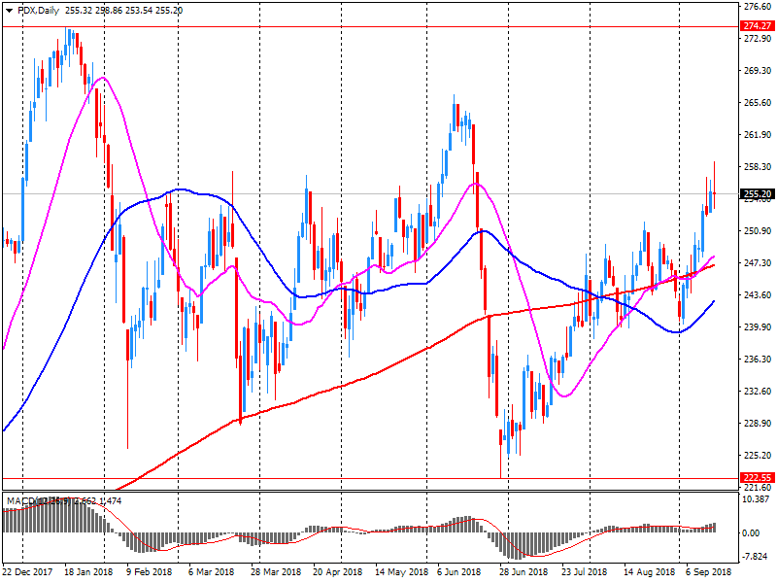The width and height of the screenshot is (777, 583).
Task: Click the 225.20 price scale value
Action: click(758, 455)
